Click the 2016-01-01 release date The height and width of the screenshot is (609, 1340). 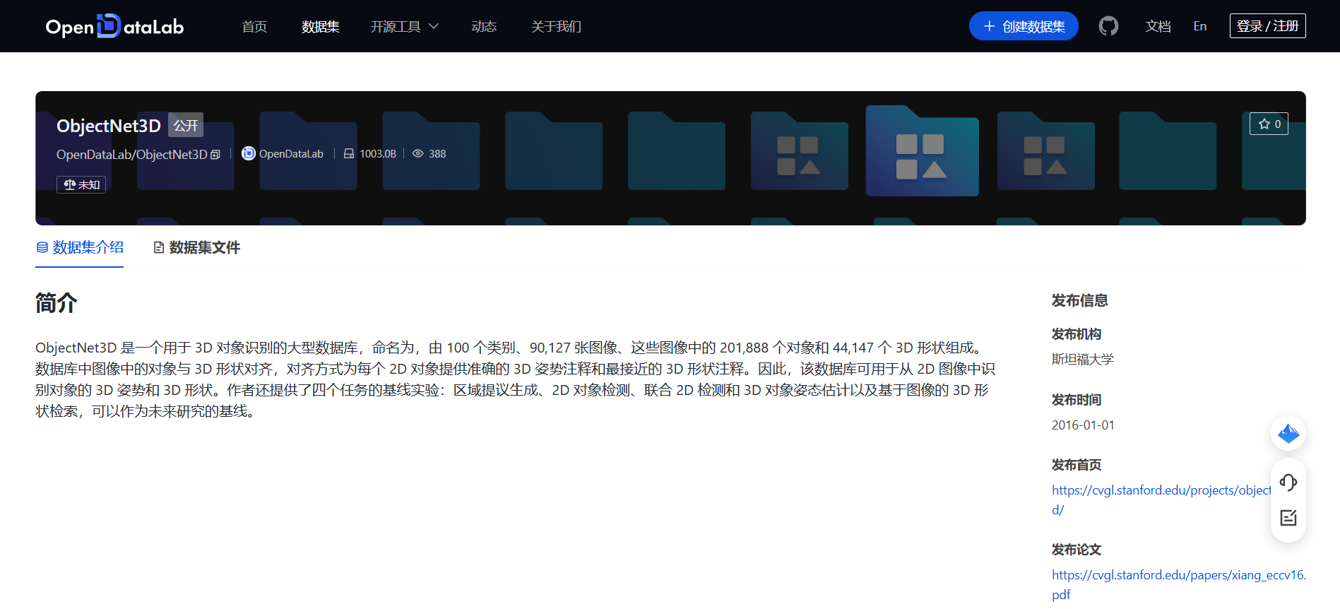click(1083, 425)
